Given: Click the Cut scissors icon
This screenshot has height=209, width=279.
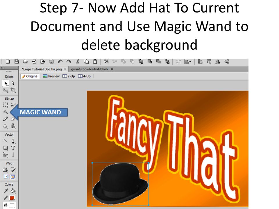Looking at the screenshot, I should point(78,62).
